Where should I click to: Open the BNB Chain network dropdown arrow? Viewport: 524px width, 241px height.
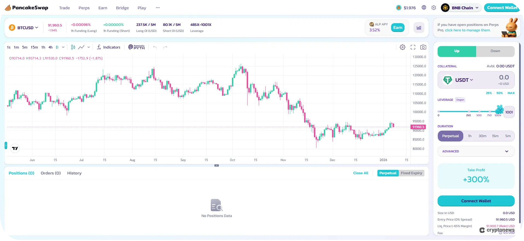(477, 8)
